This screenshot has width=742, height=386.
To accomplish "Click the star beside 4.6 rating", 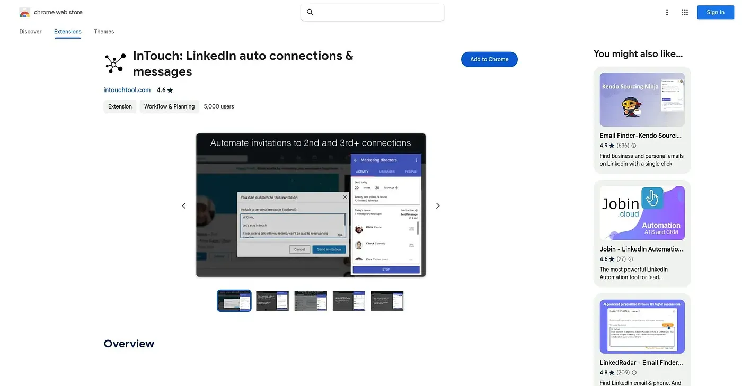I will 170,91.
